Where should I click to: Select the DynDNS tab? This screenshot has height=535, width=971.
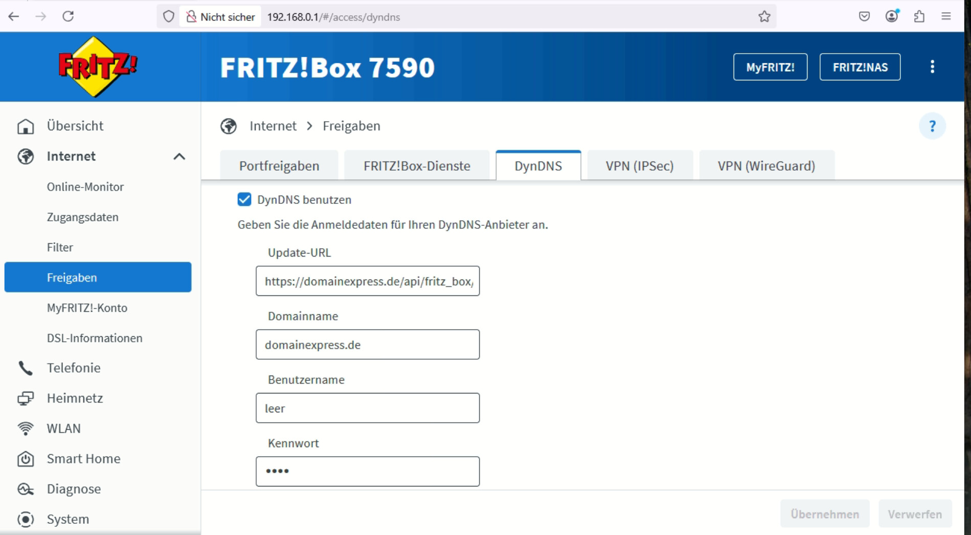(538, 166)
